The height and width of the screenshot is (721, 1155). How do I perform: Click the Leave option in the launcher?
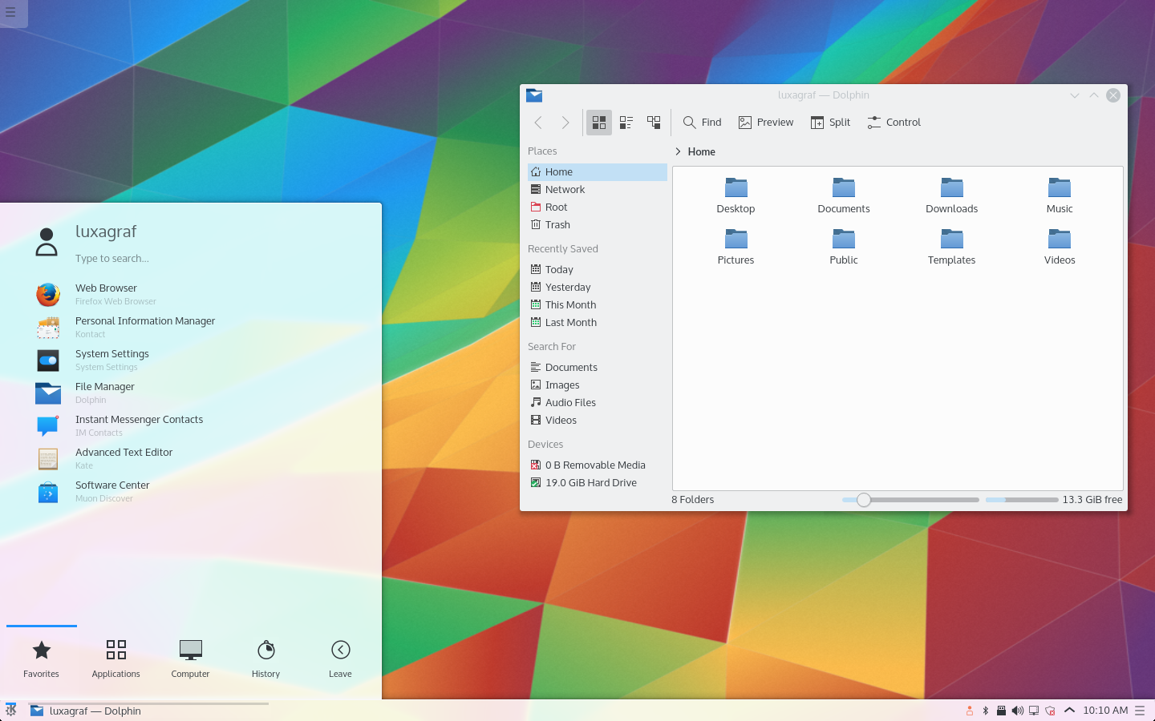point(340,657)
